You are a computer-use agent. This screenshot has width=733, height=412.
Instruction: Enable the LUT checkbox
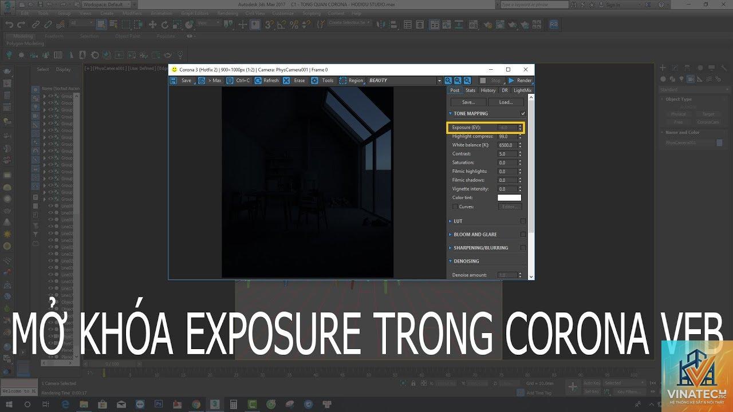point(523,221)
